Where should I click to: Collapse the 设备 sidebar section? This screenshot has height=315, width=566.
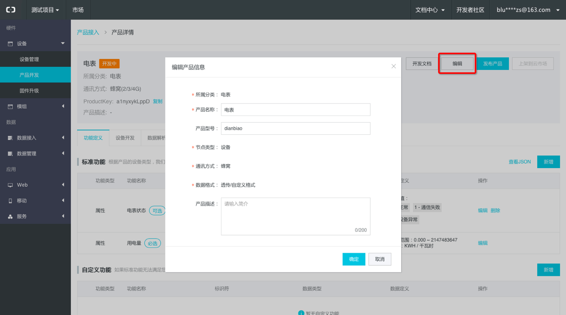pos(63,44)
